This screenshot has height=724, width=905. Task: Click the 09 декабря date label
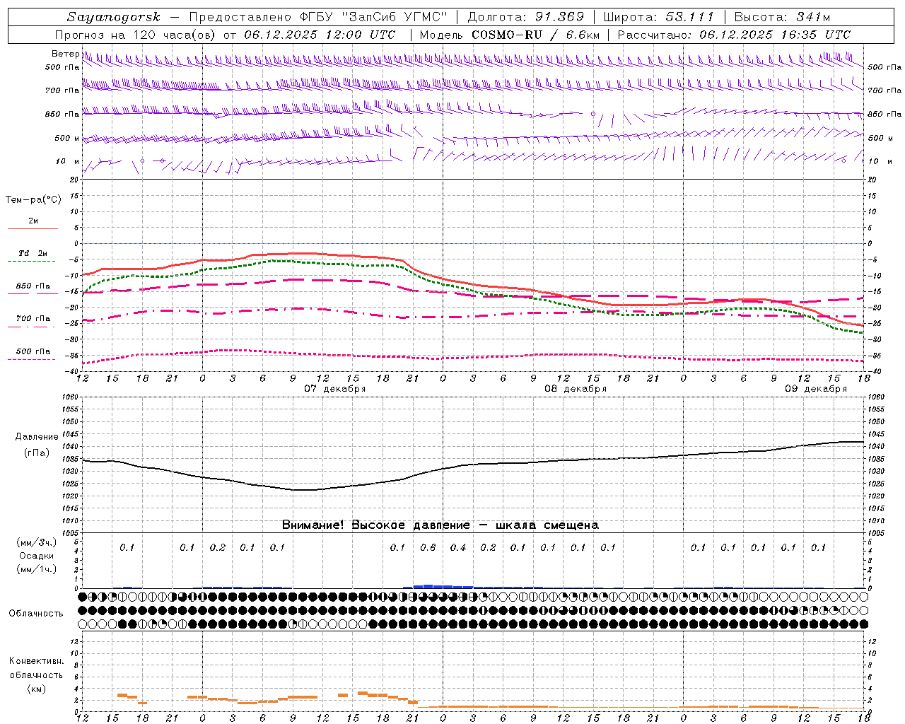(816, 389)
